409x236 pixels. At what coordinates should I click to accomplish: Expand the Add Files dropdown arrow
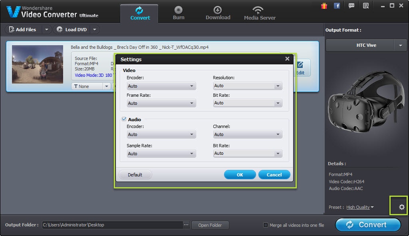click(46, 30)
